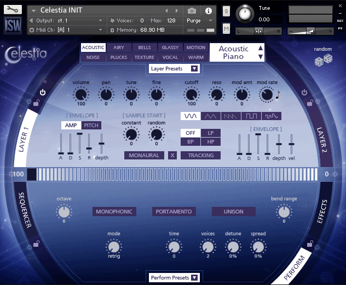The image size is (346, 285).
Task: Select the WARM category tab
Action: pos(196,57)
